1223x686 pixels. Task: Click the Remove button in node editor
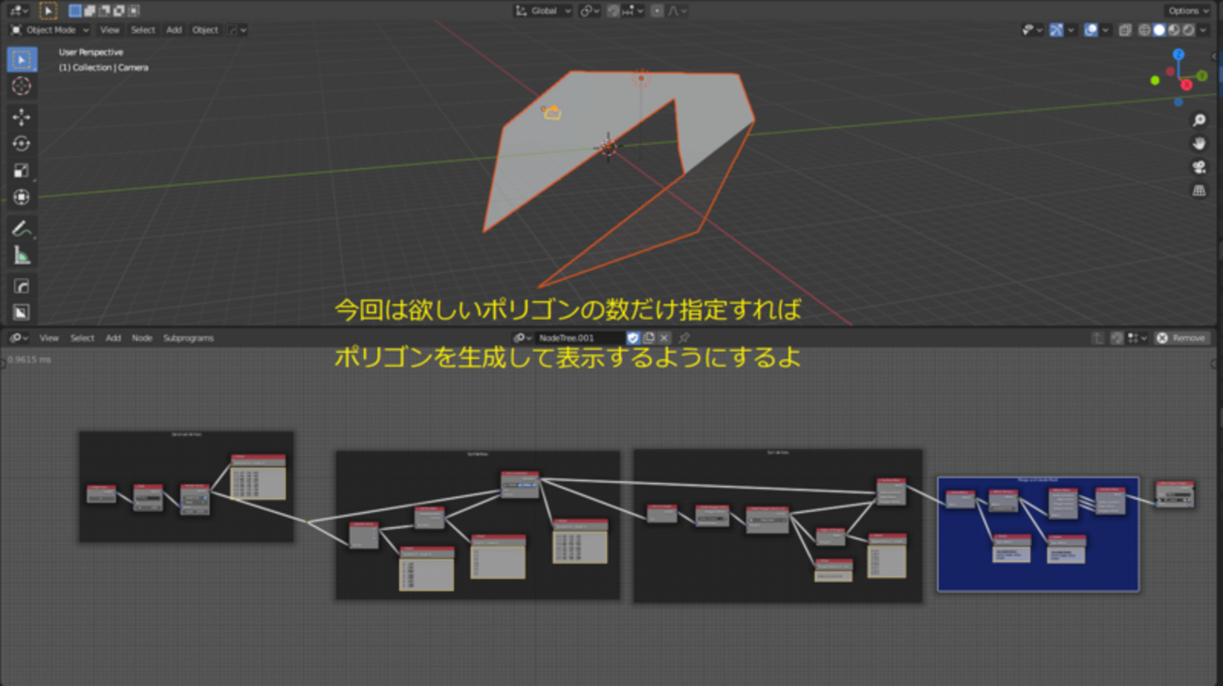(x=1181, y=338)
